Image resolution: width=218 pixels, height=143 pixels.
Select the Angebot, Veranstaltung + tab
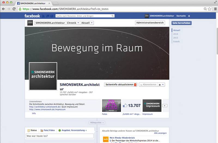click(x=72, y=131)
